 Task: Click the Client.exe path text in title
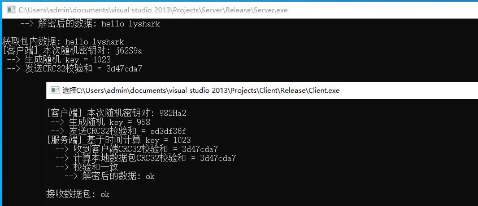pyautogui.click(x=201, y=91)
